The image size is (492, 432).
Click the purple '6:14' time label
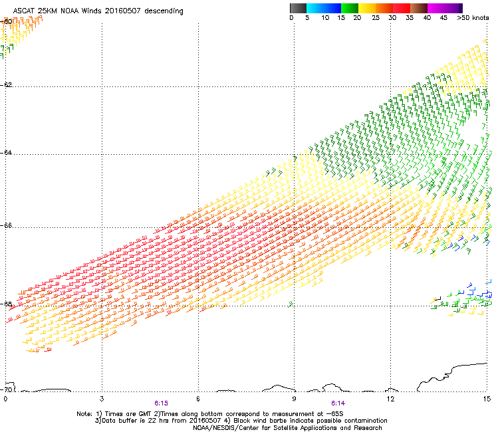point(338,403)
